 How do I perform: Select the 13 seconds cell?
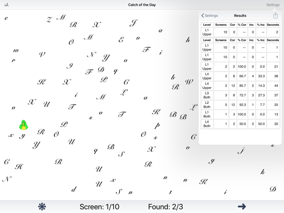[273, 114]
